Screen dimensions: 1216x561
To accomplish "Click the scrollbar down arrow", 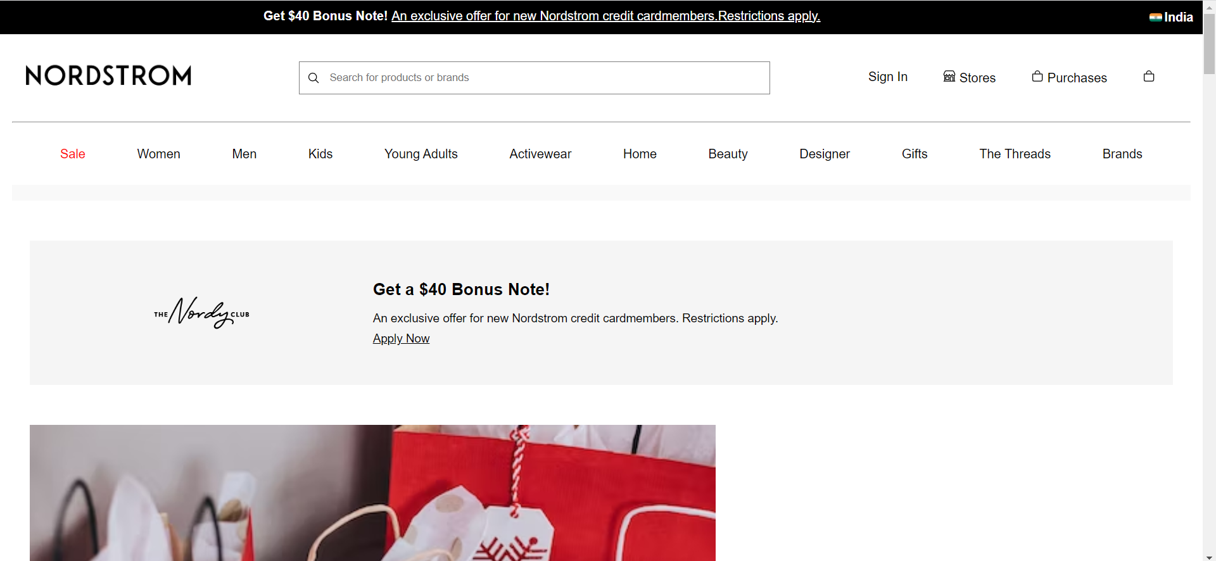I will (x=1209, y=557).
